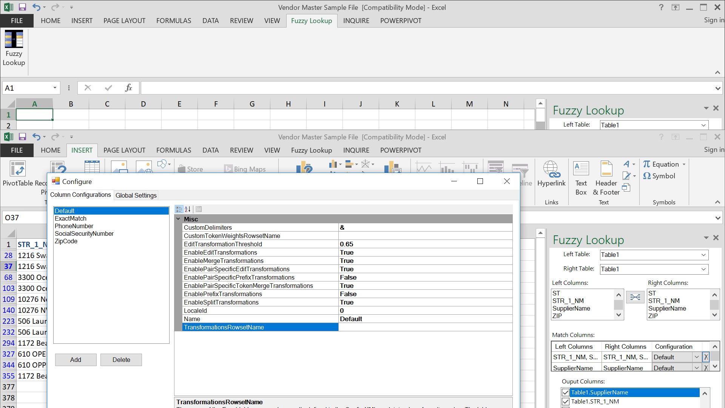Screen dimensions: 725x408
Task: Select Column Configurations tab
Action: pos(80,195)
